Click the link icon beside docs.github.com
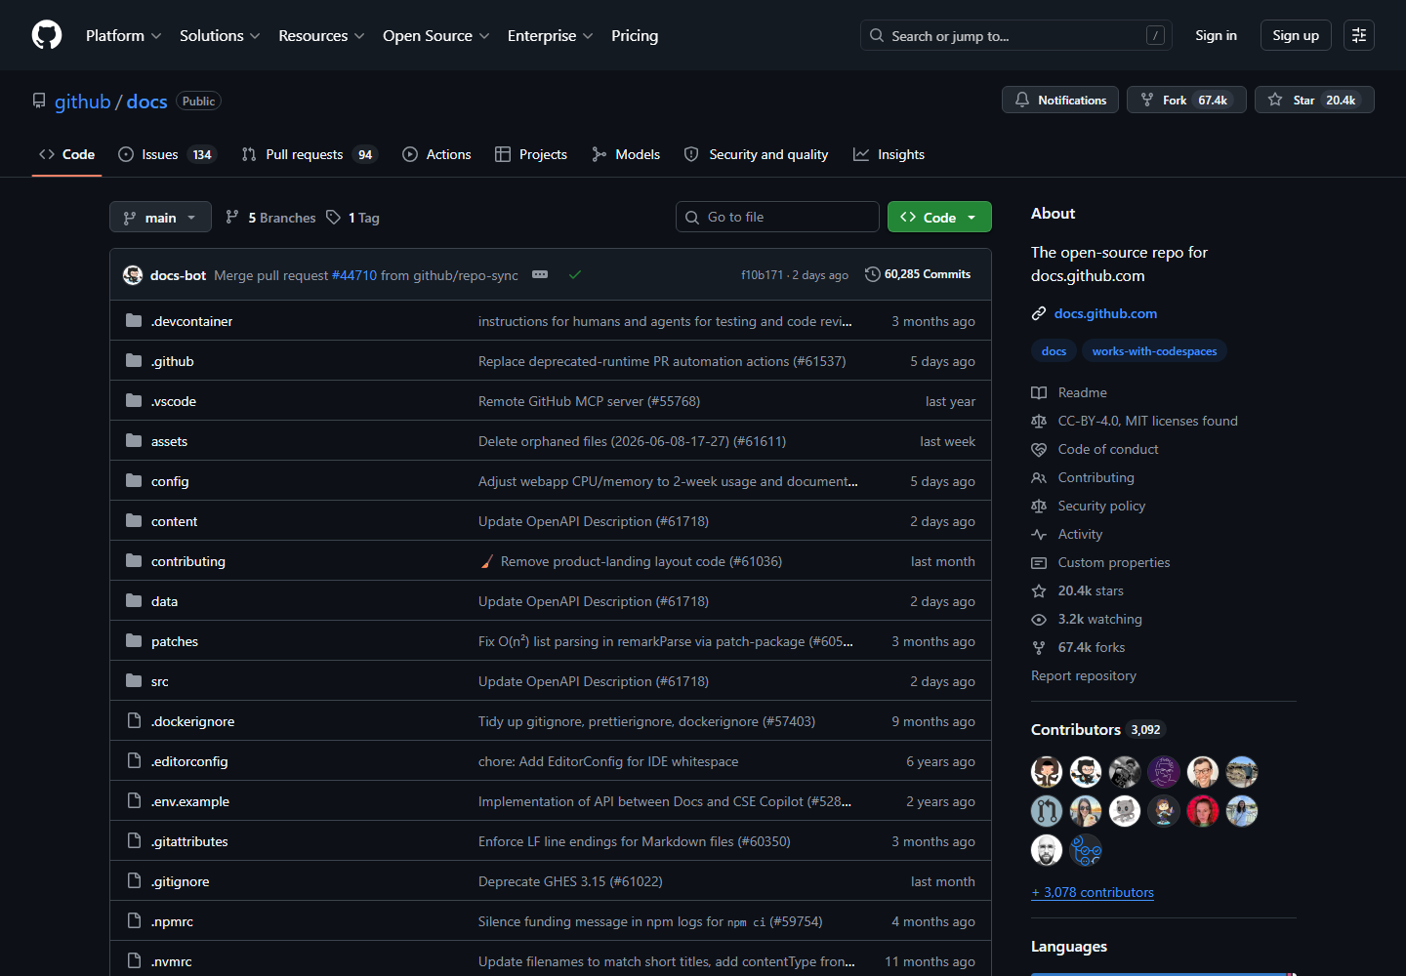Viewport: 1406px width, 976px height. click(x=1039, y=313)
